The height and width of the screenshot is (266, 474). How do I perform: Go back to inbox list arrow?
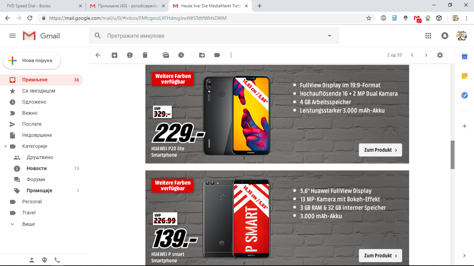coord(98,55)
